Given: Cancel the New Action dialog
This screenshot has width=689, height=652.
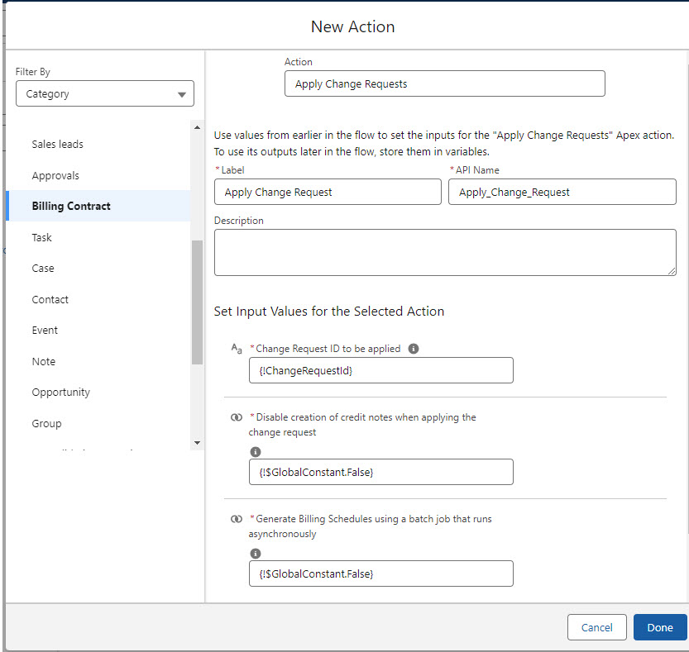Looking at the screenshot, I should tap(596, 627).
